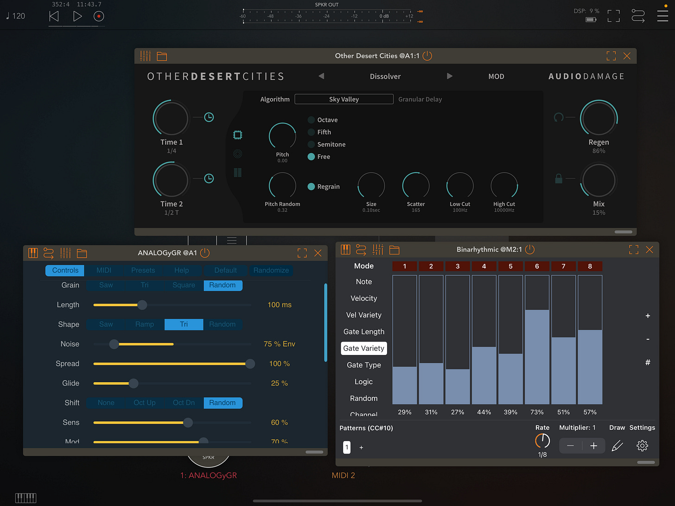Set Grain to Square
The image size is (675, 506).
(x=184, y=285)
